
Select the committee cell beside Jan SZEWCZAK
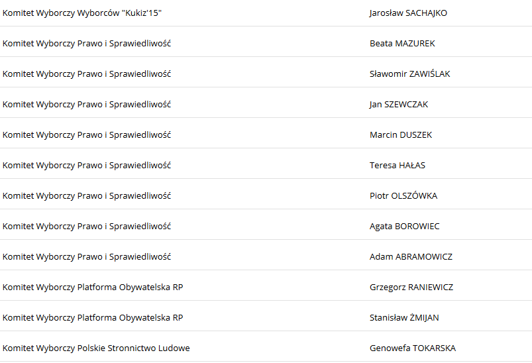pos(87,105)
